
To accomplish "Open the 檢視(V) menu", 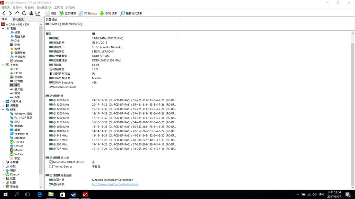I will coord(17,8).
